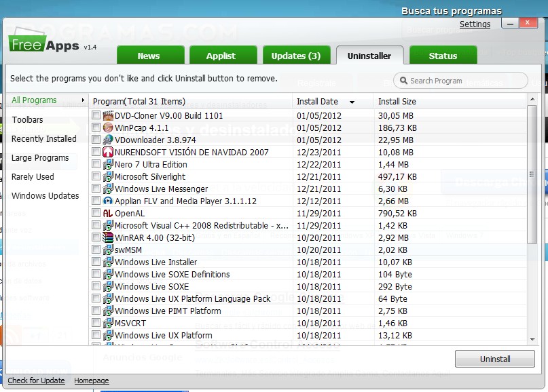
Task: Click the Microsoft Silverlight installer icon
Action: pyautogui.click(x=108, y=176)
